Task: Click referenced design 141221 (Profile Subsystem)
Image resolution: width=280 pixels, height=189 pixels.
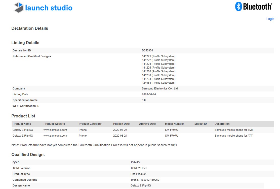Action: (x=158, y=56)
